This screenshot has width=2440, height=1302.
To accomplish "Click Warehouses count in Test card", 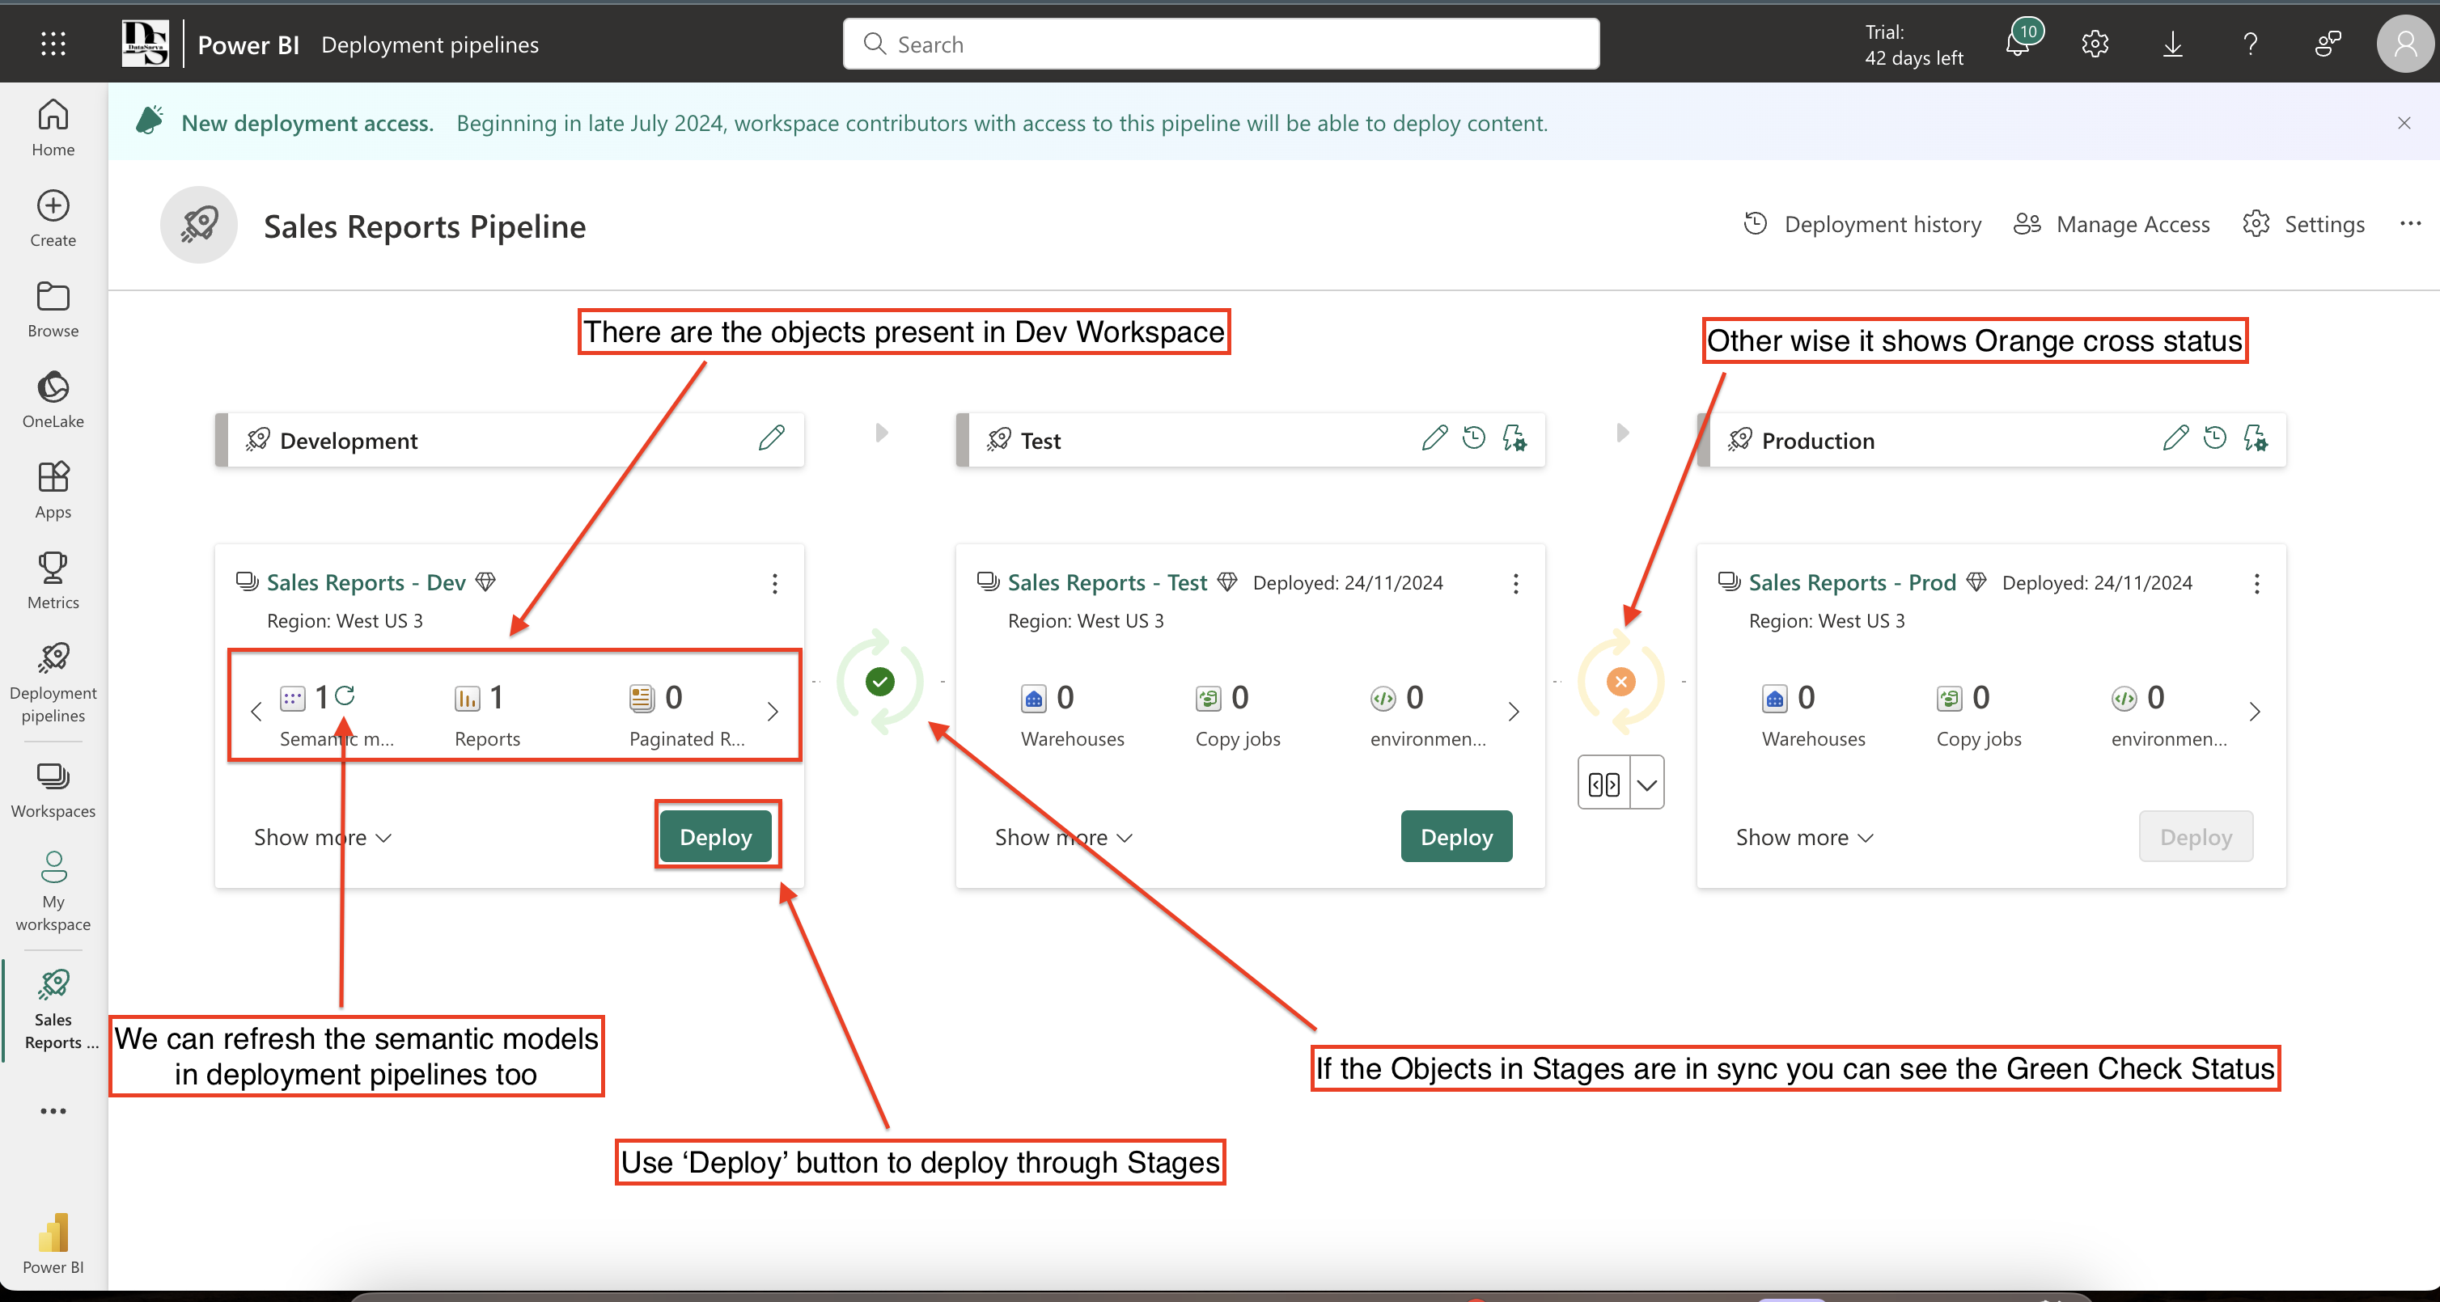I will coord(1072,715).
